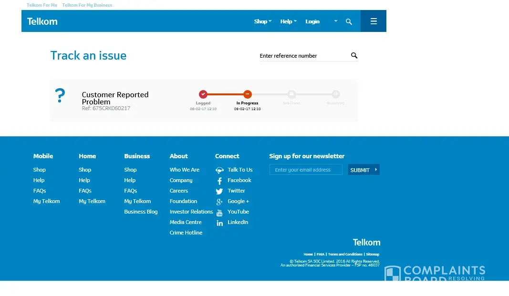Open My Telkom under Mobile column
Image resolution: width=509 pixels, height=296 pixels.
(46, 201)
